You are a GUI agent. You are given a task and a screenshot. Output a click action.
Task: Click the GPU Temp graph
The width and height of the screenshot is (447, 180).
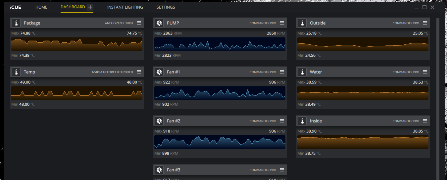77,93
